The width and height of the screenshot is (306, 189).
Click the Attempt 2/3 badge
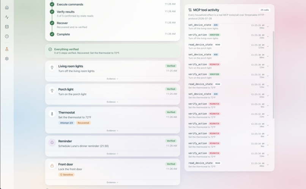coord(66,123)
